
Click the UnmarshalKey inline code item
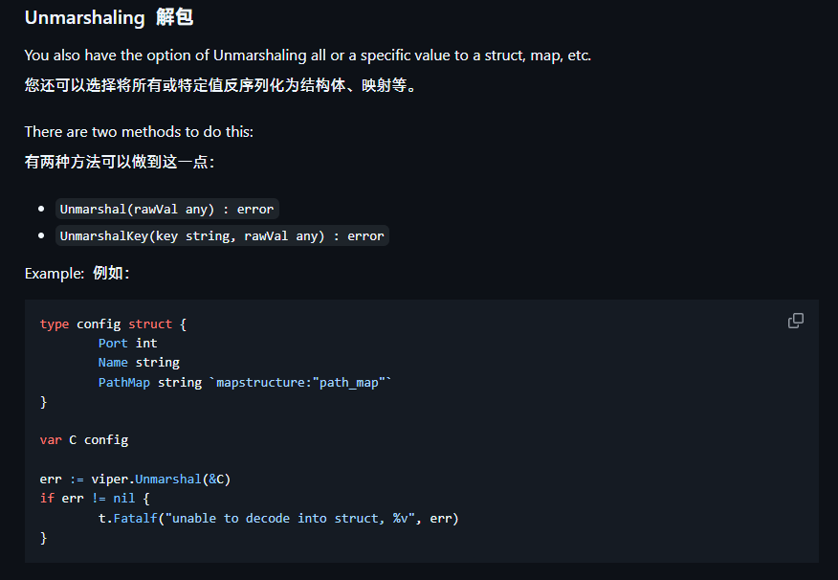(222, 235)
